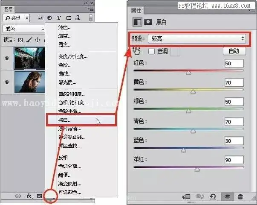Click the 青色 value field
Image resolution: width=257 pixels, height=205 pixels.
point(234,122)
